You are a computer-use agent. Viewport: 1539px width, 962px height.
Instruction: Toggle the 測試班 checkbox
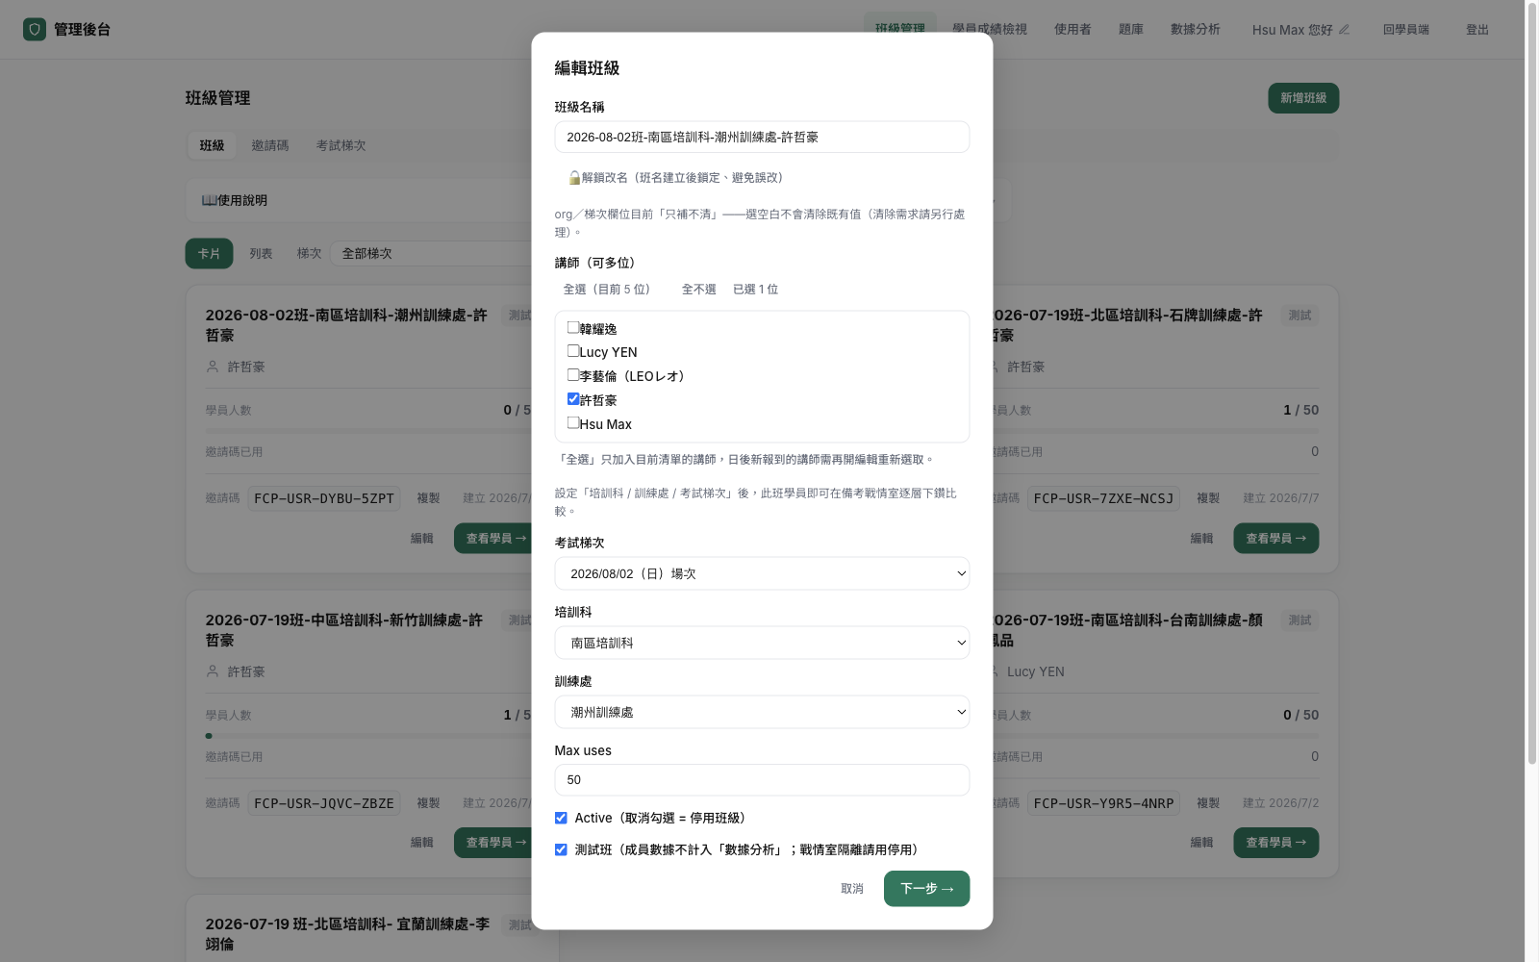coord(561,849)
